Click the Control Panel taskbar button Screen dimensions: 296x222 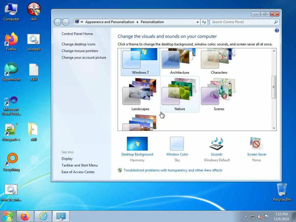coord(61,216)
